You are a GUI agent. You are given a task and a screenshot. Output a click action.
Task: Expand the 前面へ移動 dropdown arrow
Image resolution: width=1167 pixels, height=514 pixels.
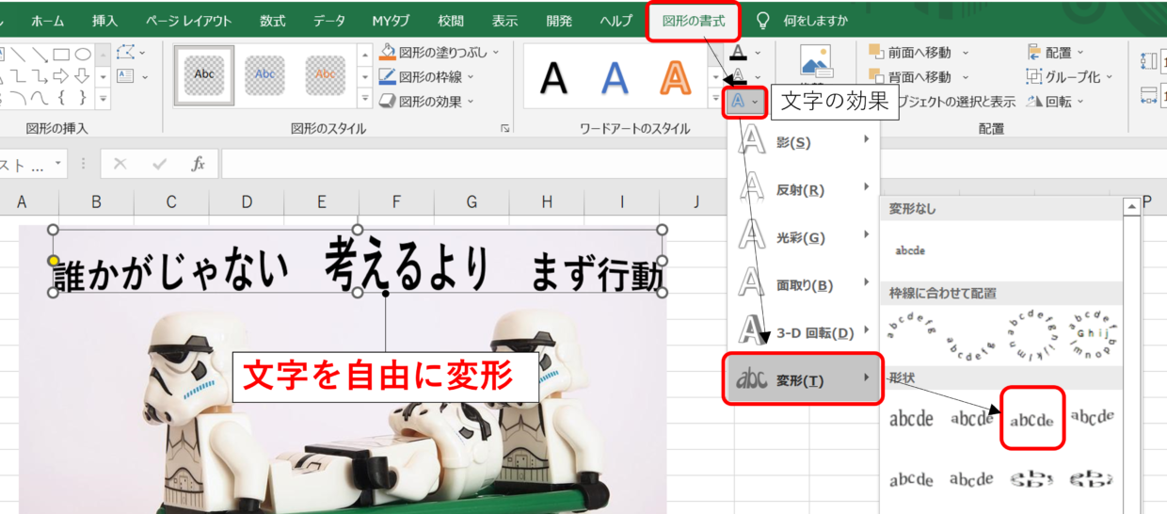coord(965,53)
